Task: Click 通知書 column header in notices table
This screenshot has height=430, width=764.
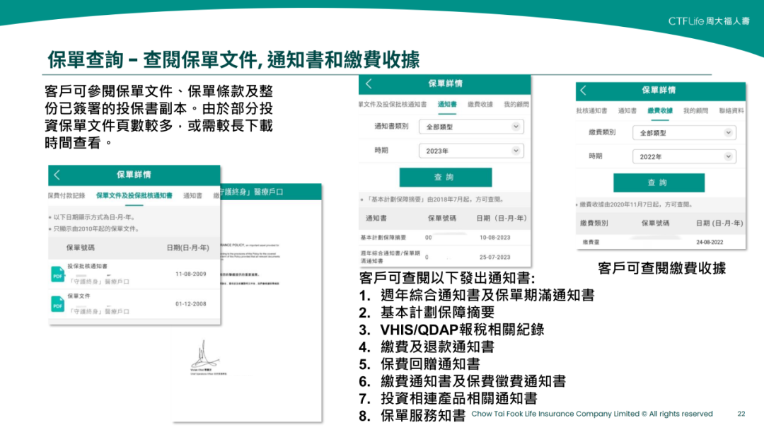Action: coord(376,218)
